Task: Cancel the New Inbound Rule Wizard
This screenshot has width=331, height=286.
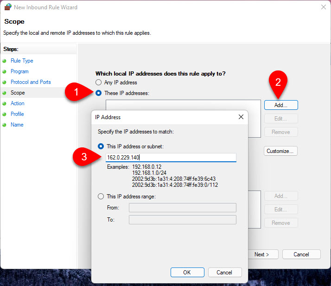Action: (301, 254)
